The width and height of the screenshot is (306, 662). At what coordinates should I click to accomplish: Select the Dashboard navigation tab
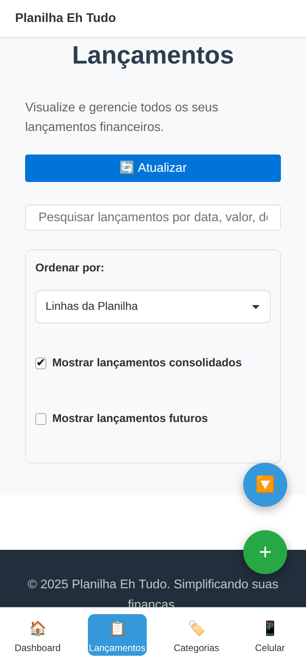click(x=38, y=635)
